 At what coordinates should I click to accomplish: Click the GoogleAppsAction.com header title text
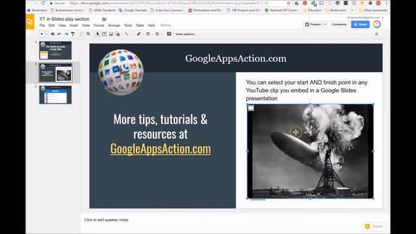tap(236, 58)
